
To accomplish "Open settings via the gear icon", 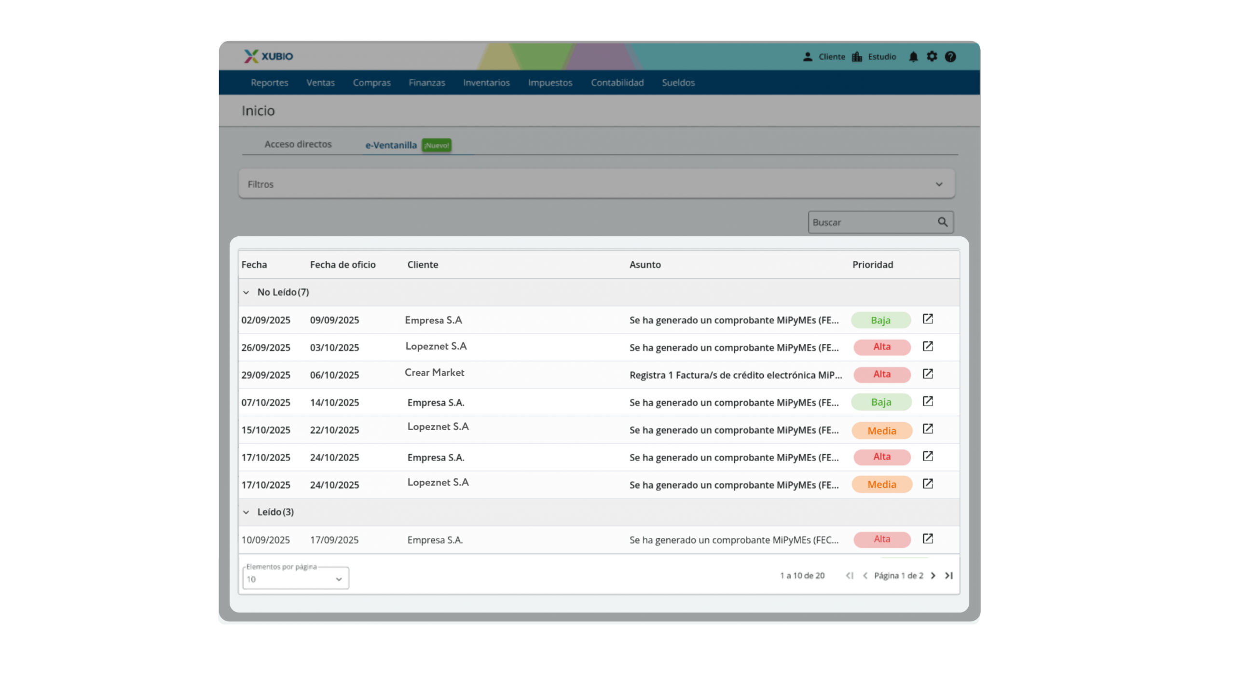I will tap(932, 56).
